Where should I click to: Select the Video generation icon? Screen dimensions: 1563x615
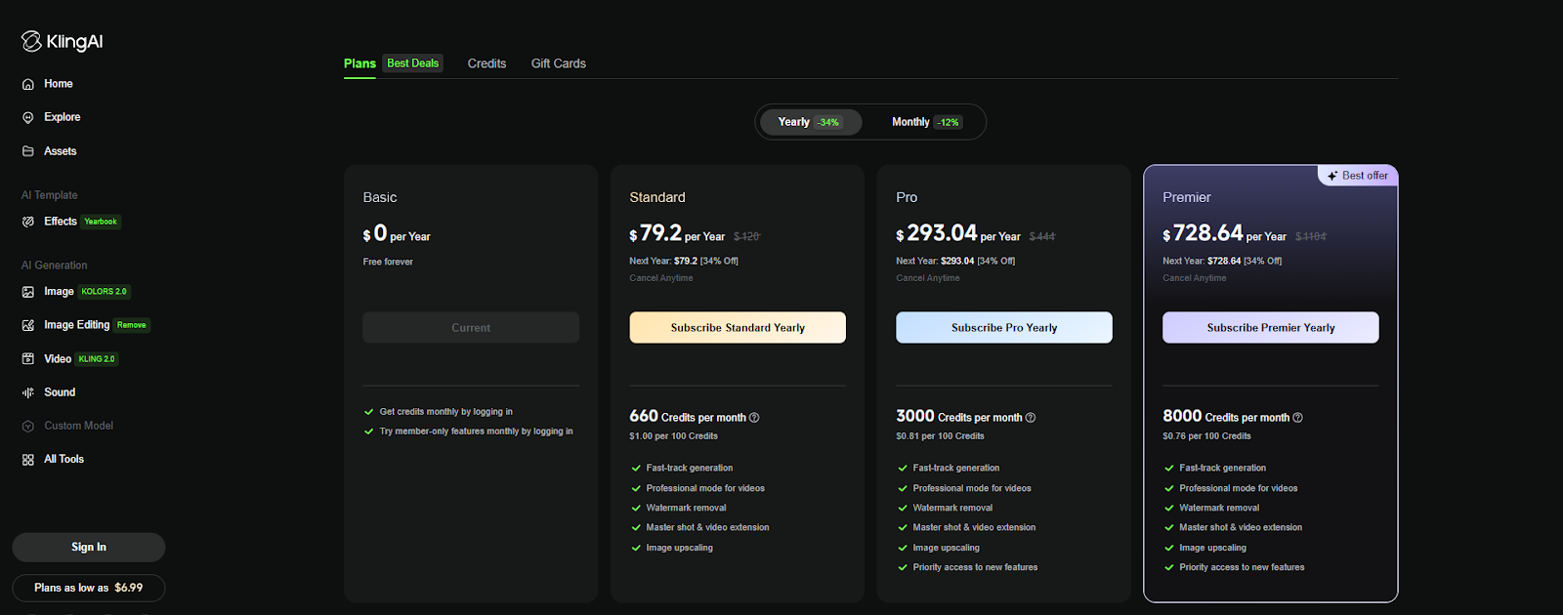(x=28, y=359)
